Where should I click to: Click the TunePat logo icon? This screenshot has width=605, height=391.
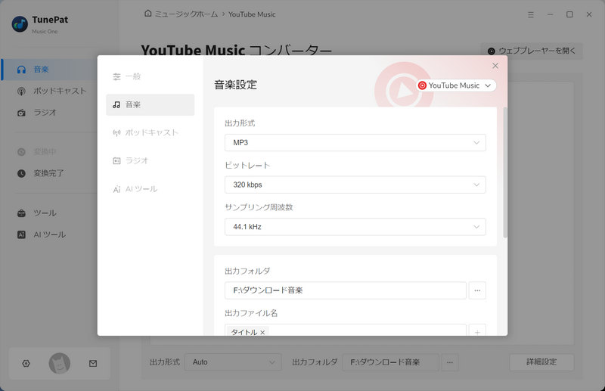pyautogui.click(x=20, y=24)
